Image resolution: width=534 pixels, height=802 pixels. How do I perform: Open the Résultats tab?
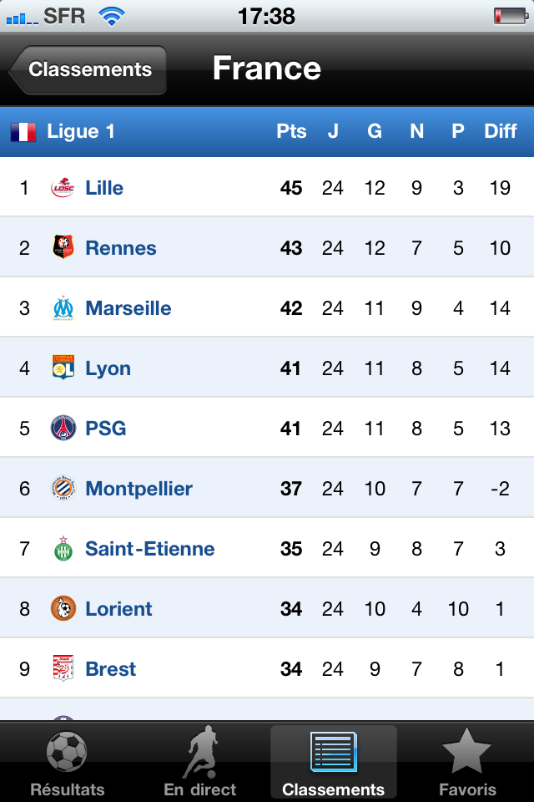click(67, 762)
